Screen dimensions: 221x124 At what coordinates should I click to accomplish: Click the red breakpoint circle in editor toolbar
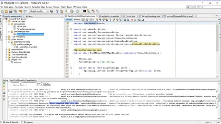[x=132, y=20]
